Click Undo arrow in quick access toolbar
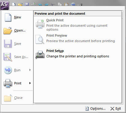This screenshot has width=126, height=113. pos(40,5)
